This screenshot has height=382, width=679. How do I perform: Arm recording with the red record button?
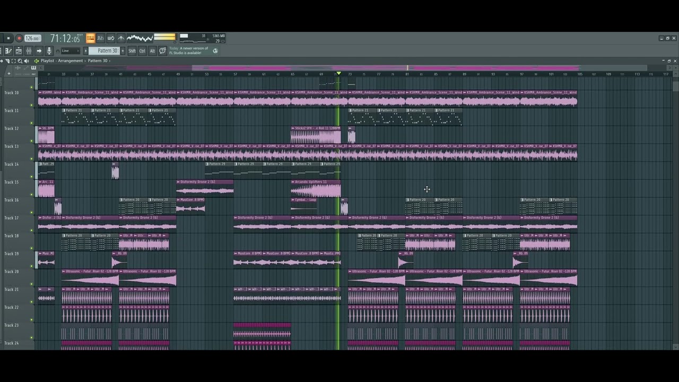(x=19, y=38)
